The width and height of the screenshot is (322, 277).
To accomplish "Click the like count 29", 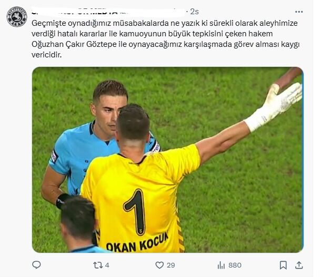I will point(170,265).
